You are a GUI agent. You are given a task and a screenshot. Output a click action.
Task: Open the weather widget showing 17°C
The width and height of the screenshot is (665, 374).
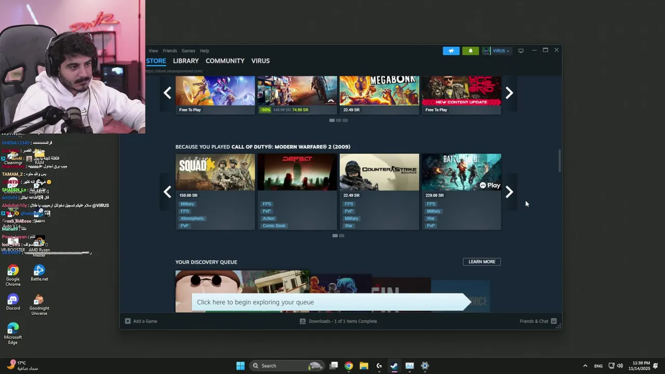coord(22,366)
